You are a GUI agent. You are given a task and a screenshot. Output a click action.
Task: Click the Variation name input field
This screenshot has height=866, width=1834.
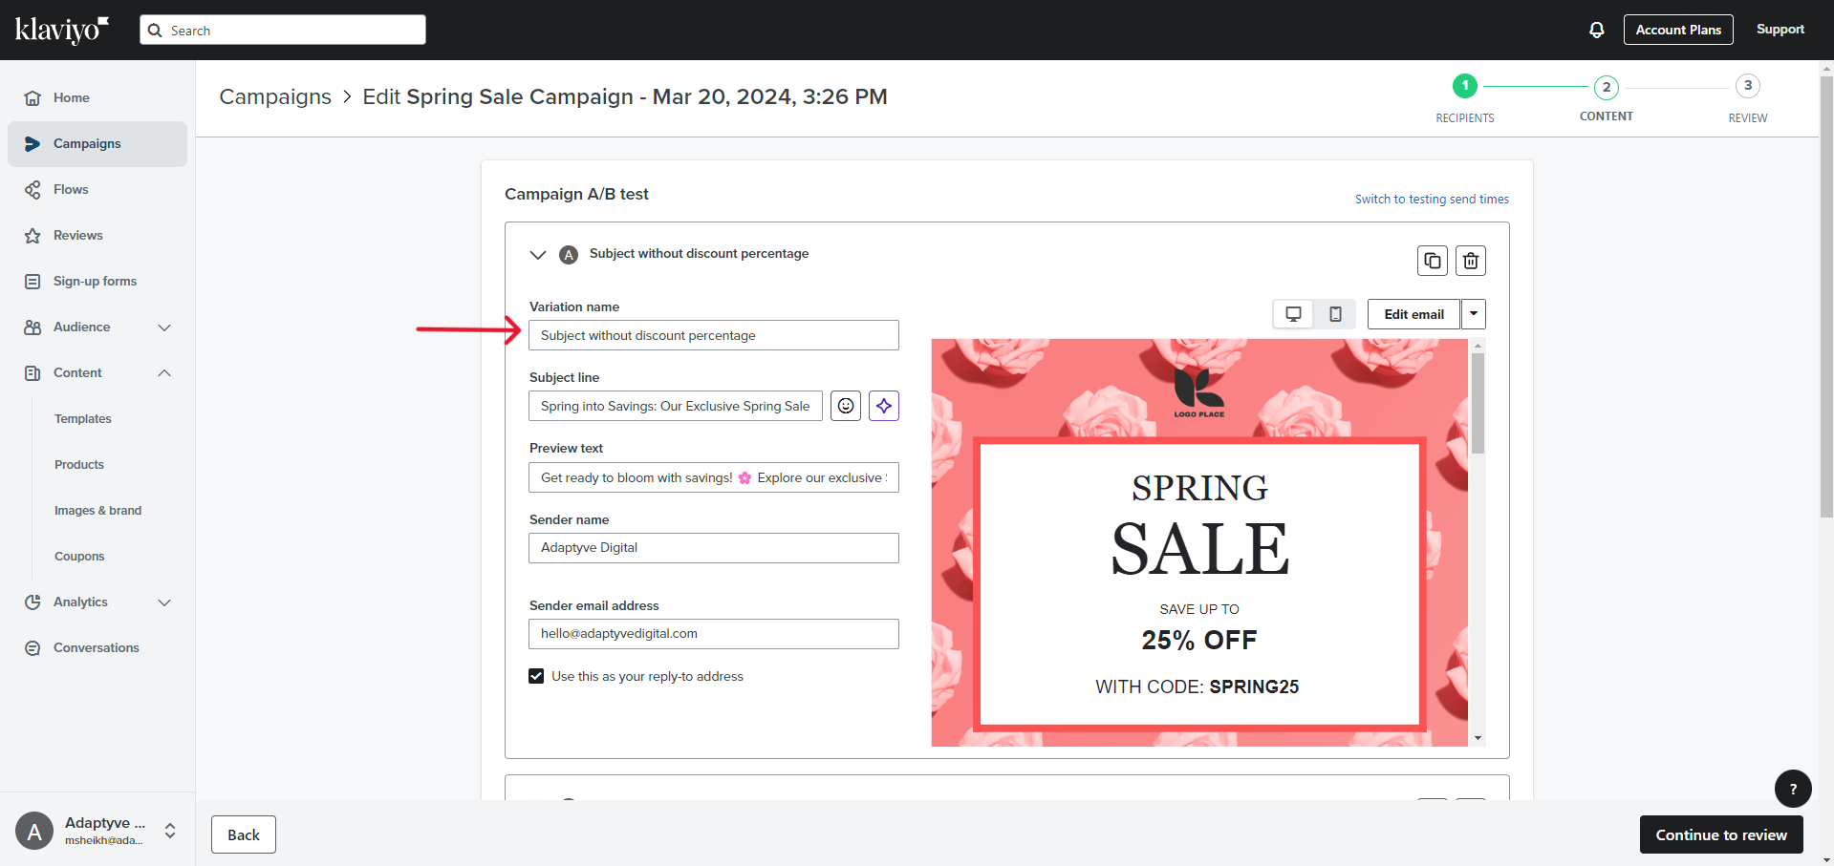pyautogui.click(x=713, y=335)
